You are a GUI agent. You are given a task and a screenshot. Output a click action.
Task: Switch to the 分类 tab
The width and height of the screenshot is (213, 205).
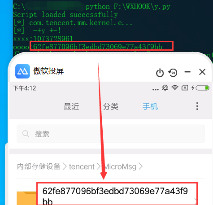click(111, 106)
